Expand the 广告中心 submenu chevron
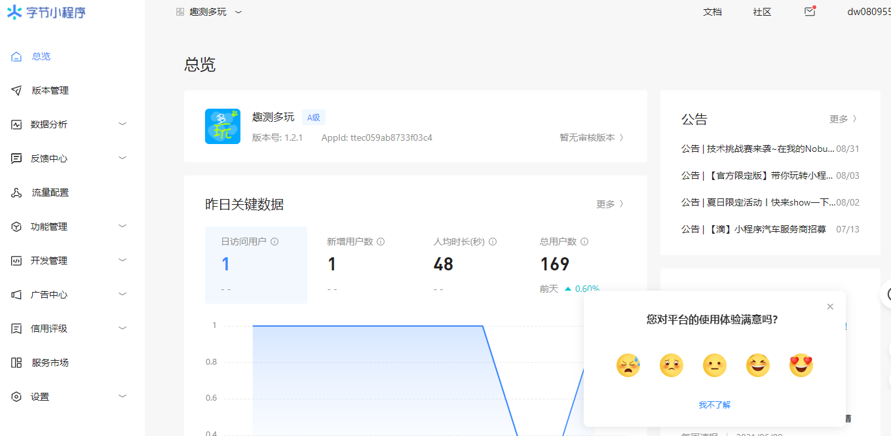Image resolution: width=891 pixels, height=436 pixels. click(x=123, y=294)
